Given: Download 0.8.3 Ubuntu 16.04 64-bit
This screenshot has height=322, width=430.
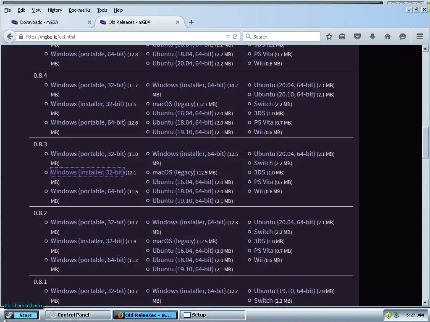Looking at the screenshot, I should [183, 182].
